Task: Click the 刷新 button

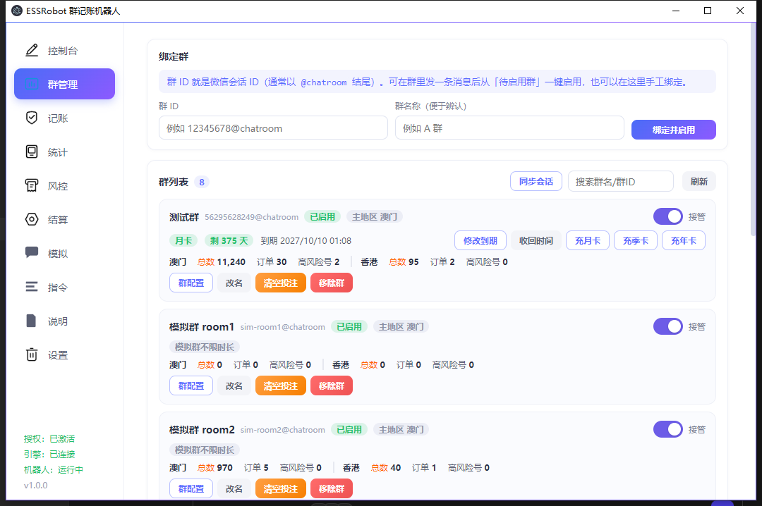Action: tap(698, 181)
